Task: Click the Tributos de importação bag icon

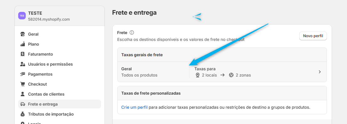Action: click(23, 114)
